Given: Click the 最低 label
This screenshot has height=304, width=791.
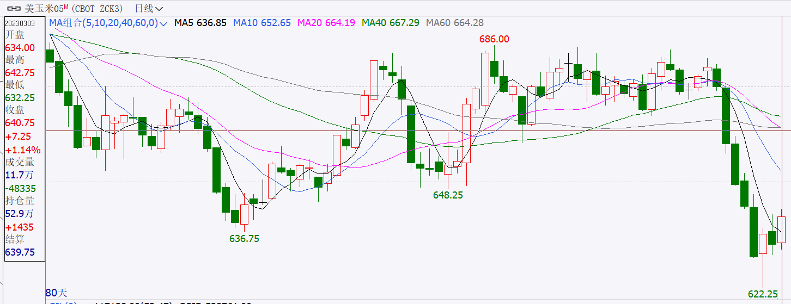Looking at the screenshot, I should (15, 85).
